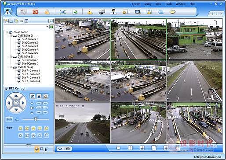The height and width of the screenshot is (160, 226).
Task: Click the green go button beside dropdown
Action: click(51, 27)
